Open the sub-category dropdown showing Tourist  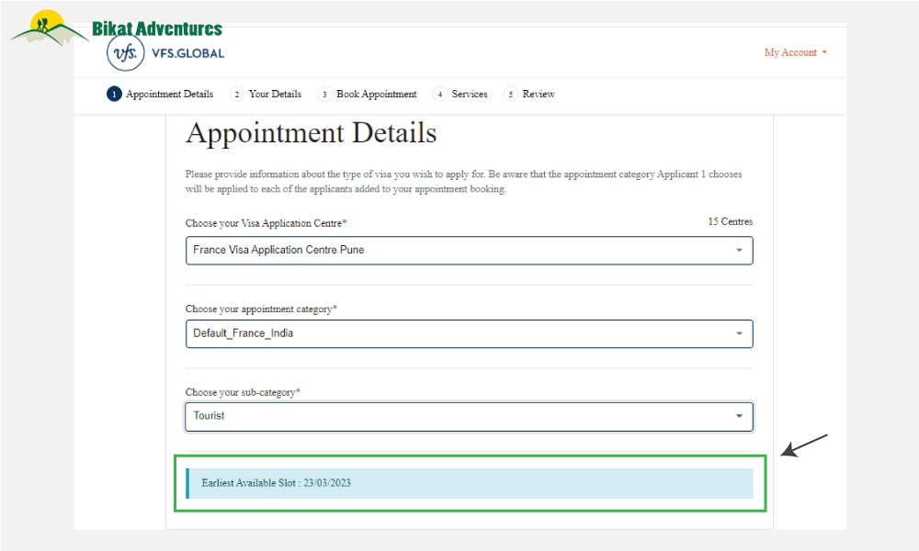[x=469, y=416]
